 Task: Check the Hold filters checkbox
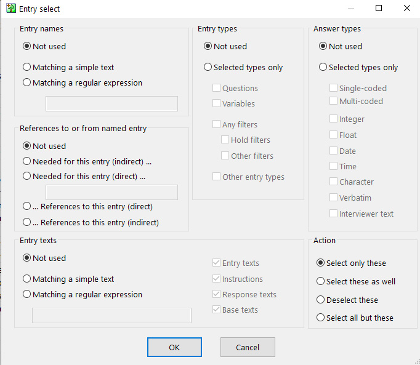click(225, 140)
